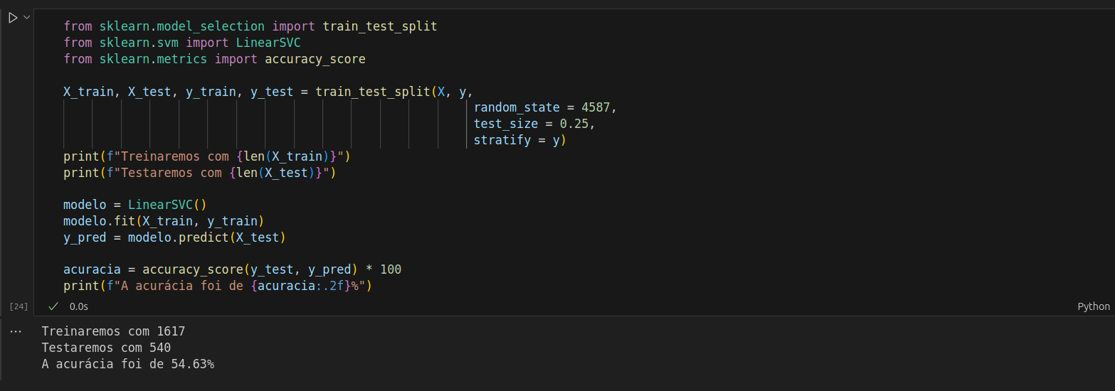Click the green execution success checkmark

pyautogui.click(x=53, y=306)
